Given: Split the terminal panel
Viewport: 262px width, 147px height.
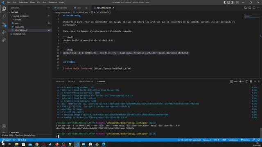Looking at the screenshot, I should 246,82.
